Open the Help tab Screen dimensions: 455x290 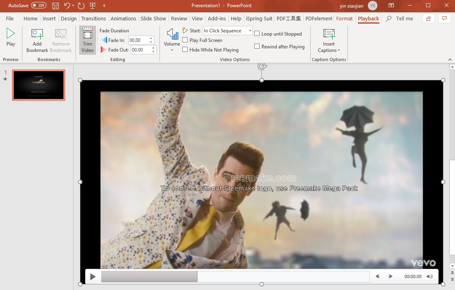click(236, 18)
